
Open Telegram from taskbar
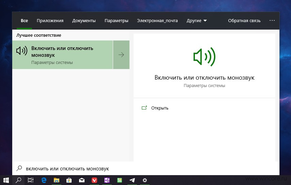click(132, 180)
